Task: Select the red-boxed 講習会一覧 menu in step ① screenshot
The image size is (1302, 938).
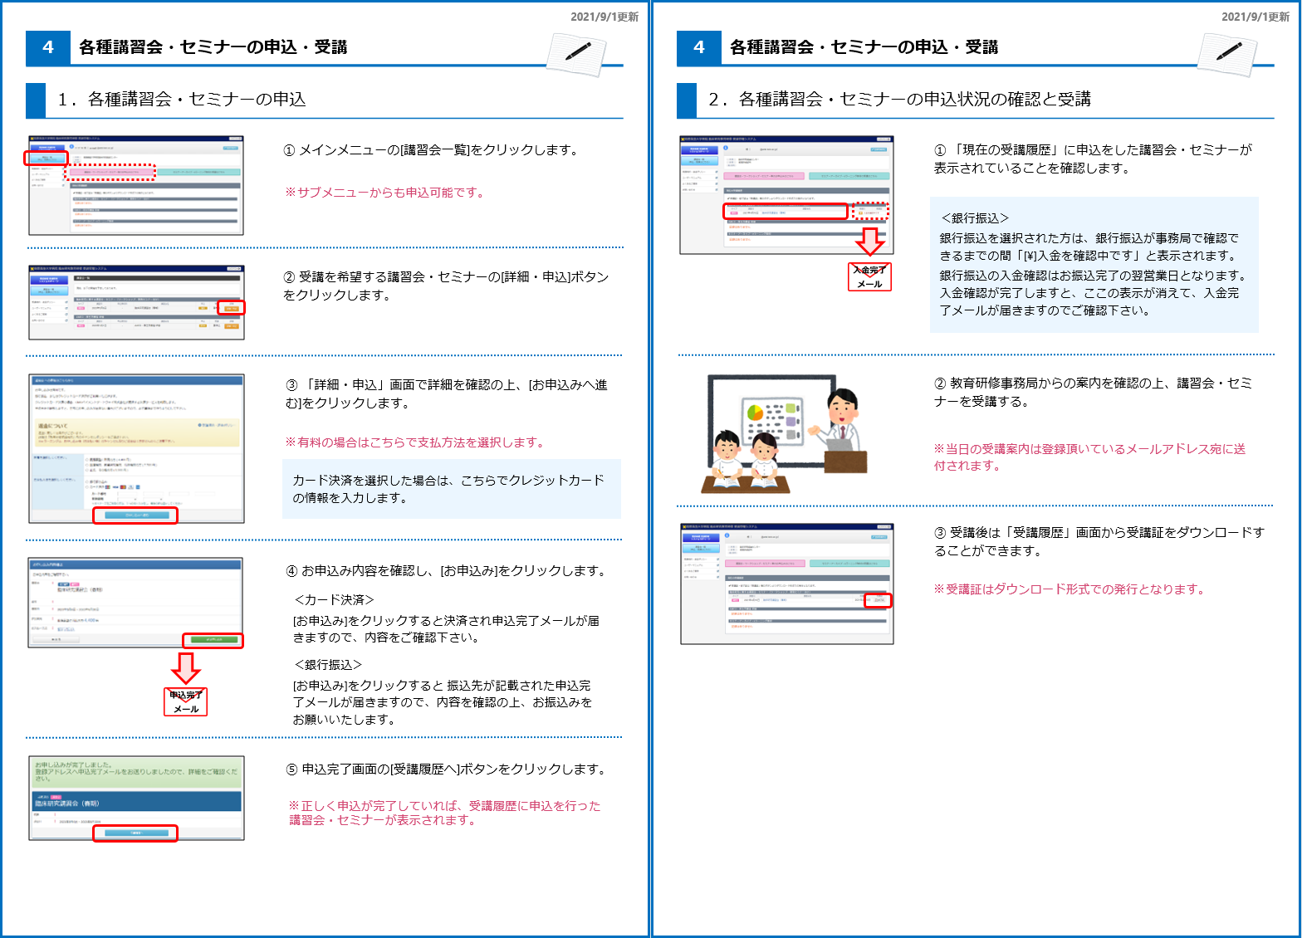Action: pyautogui.click(x=46, y=158)
